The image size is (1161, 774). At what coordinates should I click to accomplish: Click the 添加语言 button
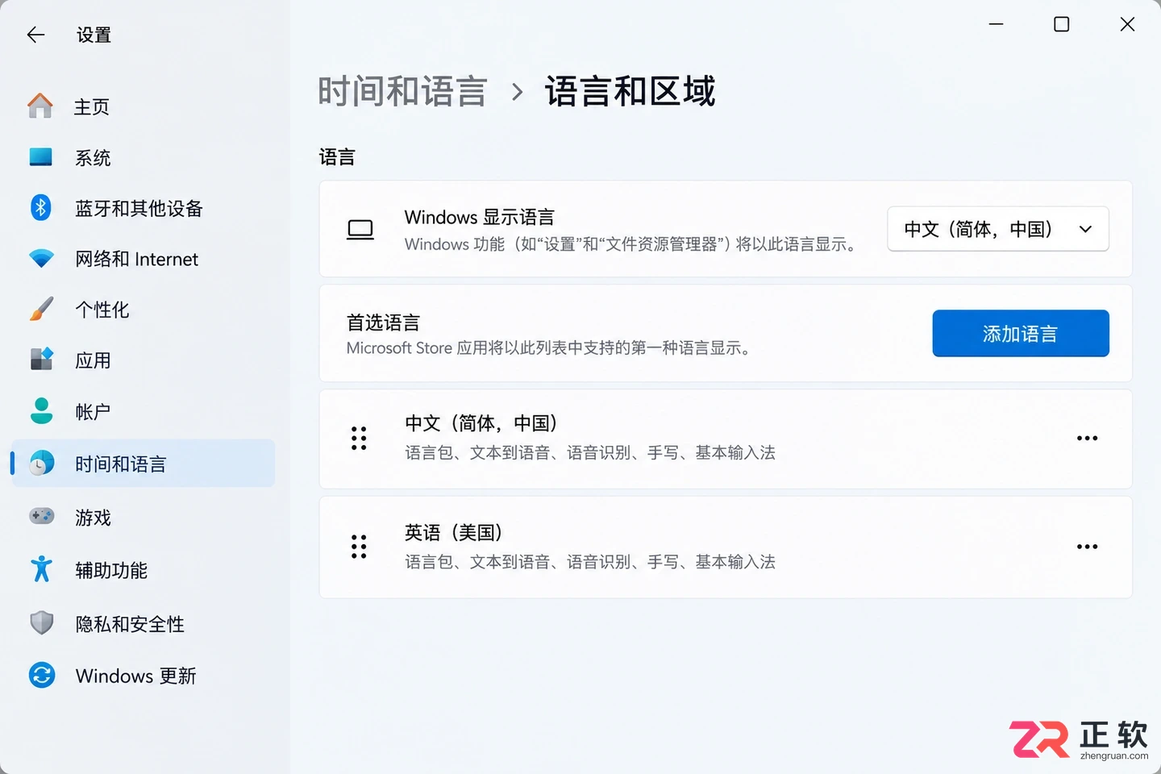tap(1021, 333)
